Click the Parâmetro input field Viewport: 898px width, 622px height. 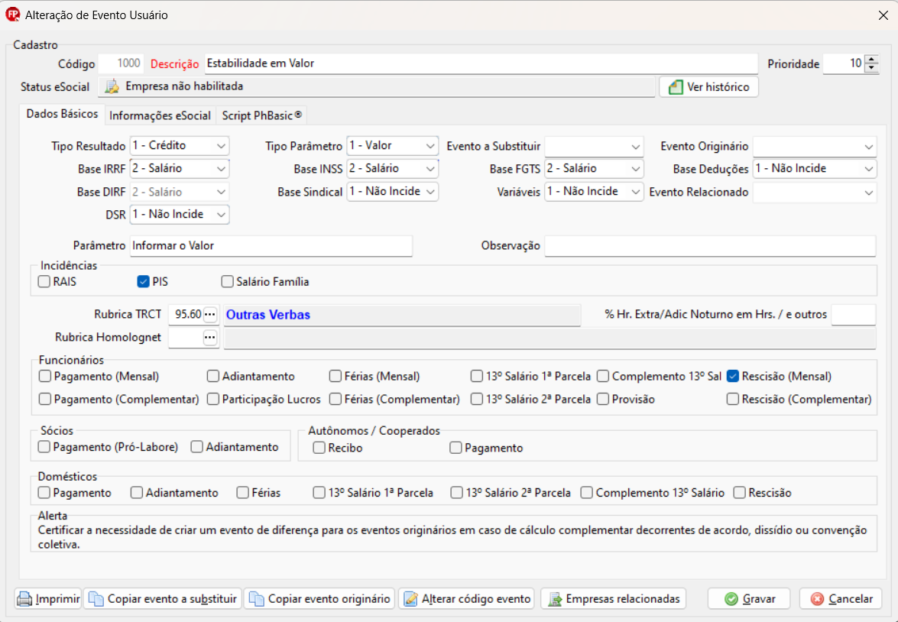271,246
